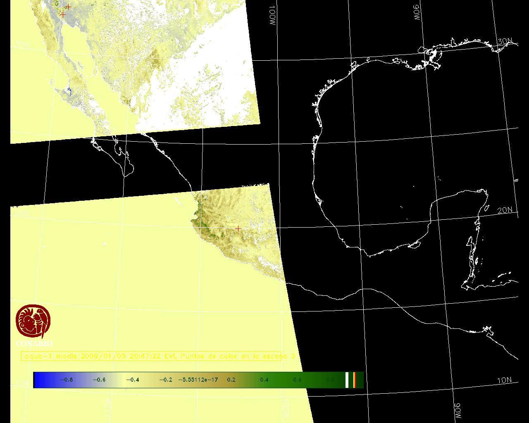Click the '20N' latitude label east of Yucatan
The width and height of the screenshot is (529, 423).
point(505,210)
